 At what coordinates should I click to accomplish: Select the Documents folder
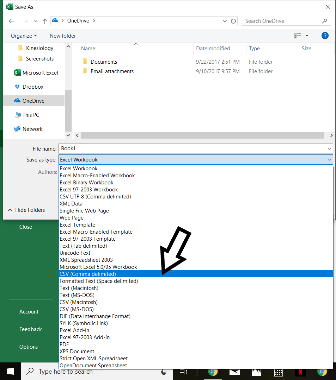[x=104, y=62]
